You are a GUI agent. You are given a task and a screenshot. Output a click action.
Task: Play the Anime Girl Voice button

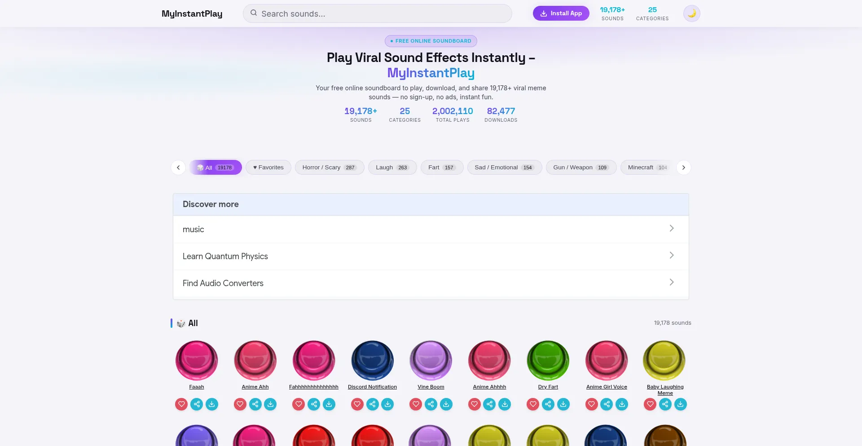coord(607,361)
